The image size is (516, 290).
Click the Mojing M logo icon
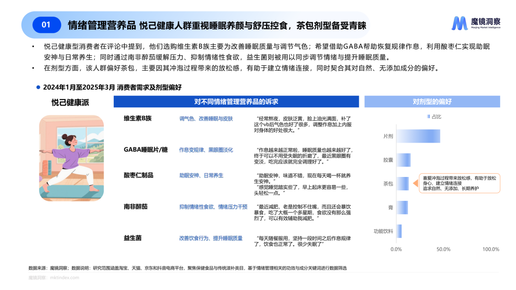tap(460, 24)
